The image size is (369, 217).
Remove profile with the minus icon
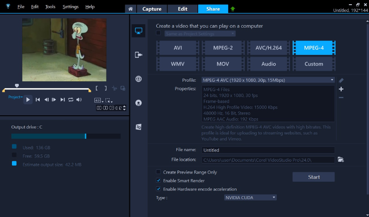tap(341, 97)
